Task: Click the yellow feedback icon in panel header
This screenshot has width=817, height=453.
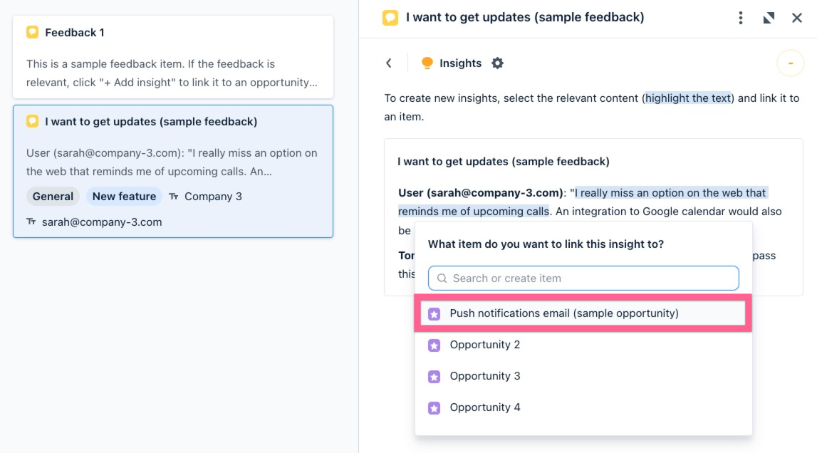Action: 390,18
